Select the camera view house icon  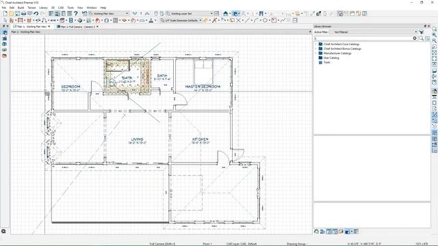coord(225,14)
